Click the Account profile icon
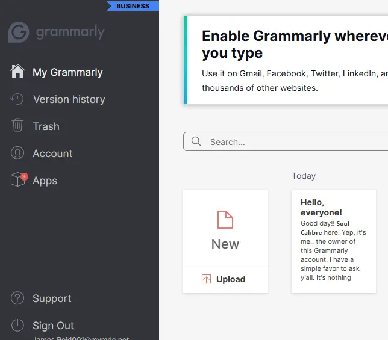Image resolution: width=388 pixels, height=340 pixels. pos(17,153)
